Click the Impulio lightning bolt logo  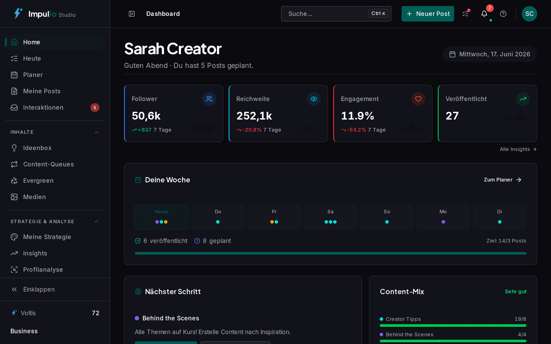[18, 13]
